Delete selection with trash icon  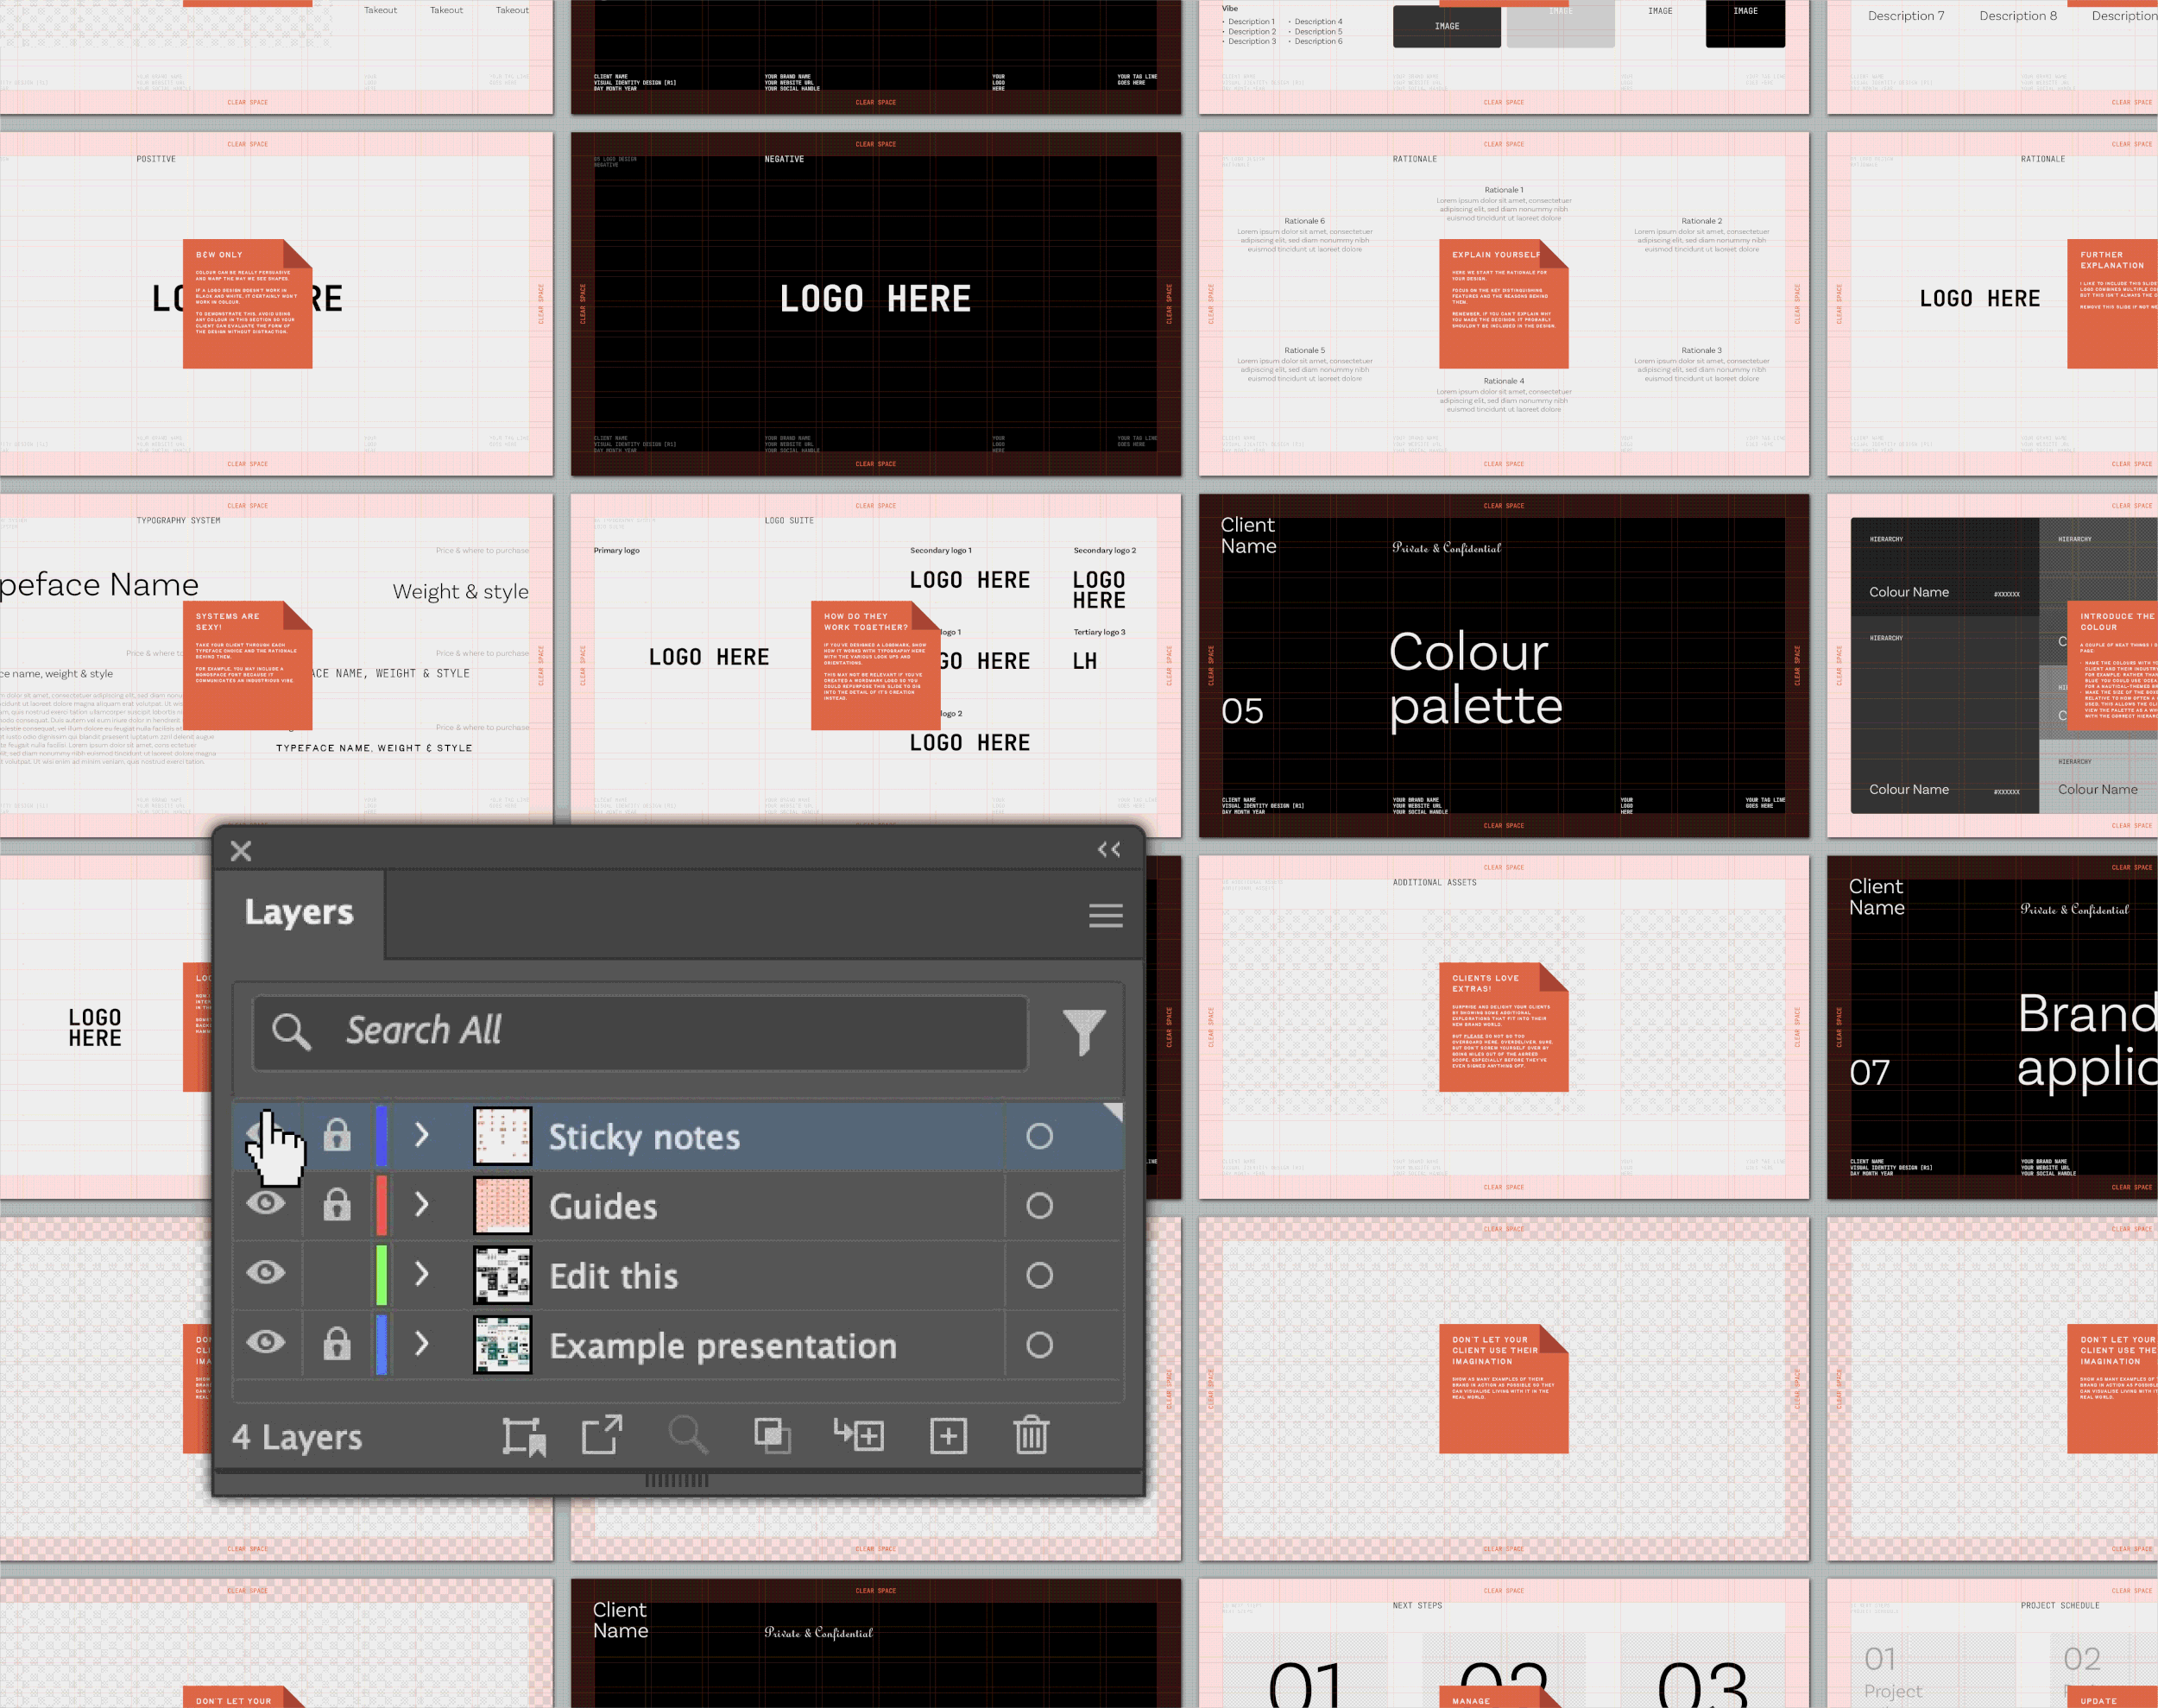click(1031, 1436)
